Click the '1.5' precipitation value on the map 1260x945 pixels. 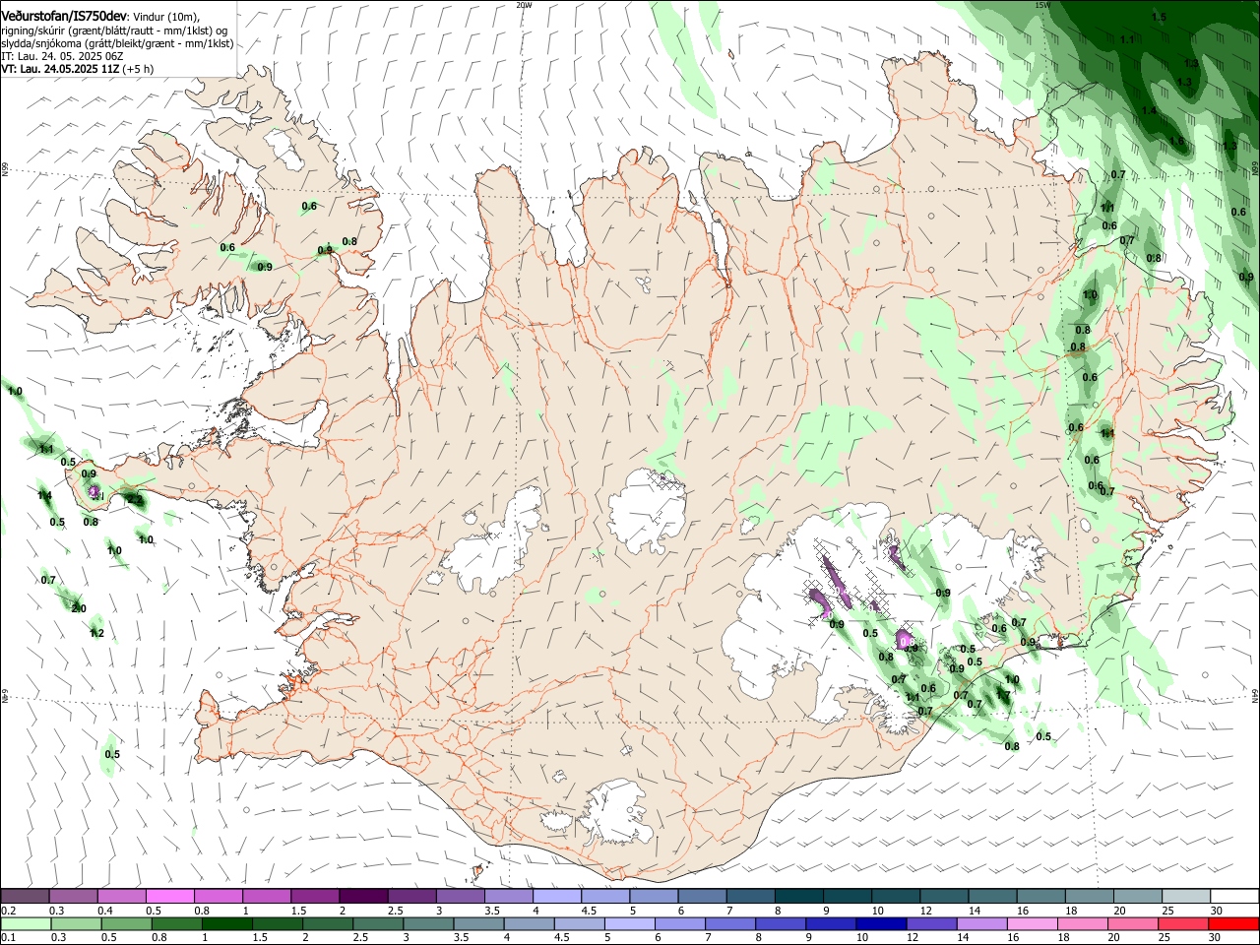click(1159, 17)
